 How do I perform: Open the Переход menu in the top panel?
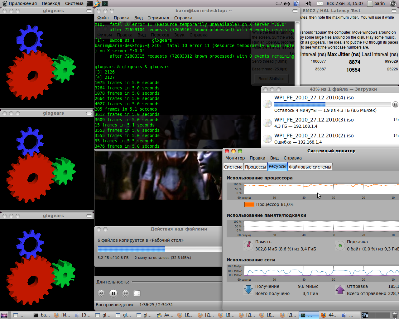[51, 3]
